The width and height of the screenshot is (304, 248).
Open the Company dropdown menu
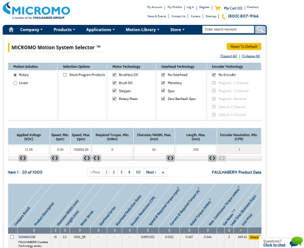point(31,30)
